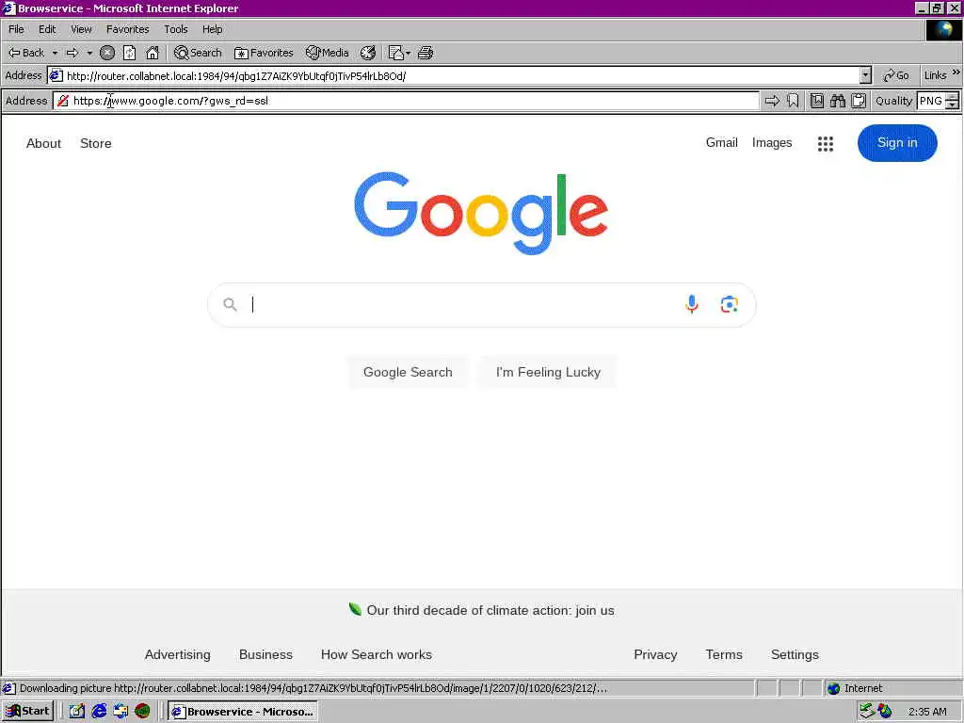Click the IE address field with router URL
This screenshot has width=964, height=723.
[x=454, y=75]
